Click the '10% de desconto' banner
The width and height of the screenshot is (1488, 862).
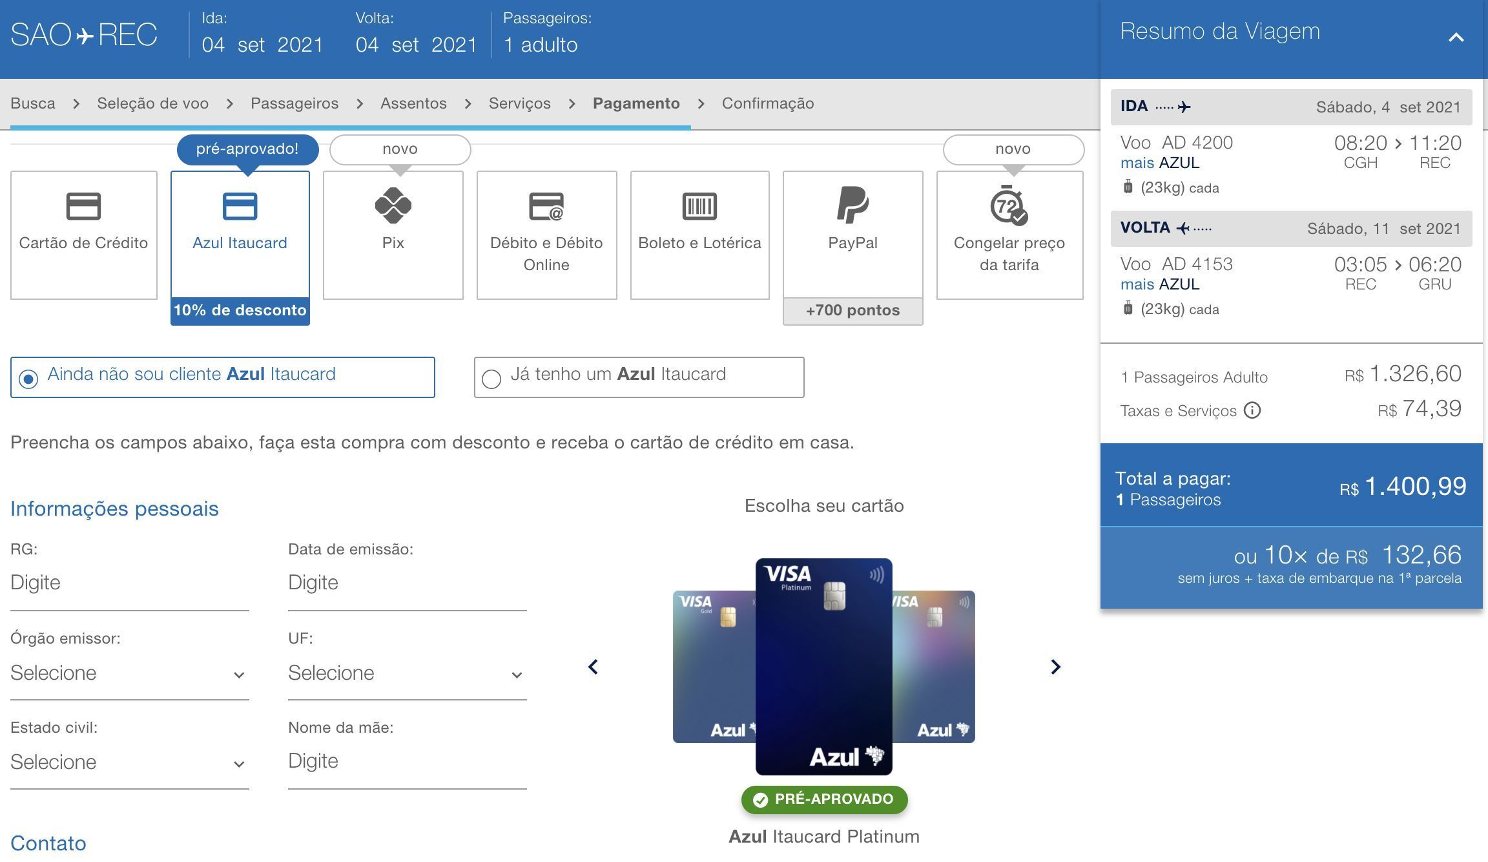pos(240,311)
